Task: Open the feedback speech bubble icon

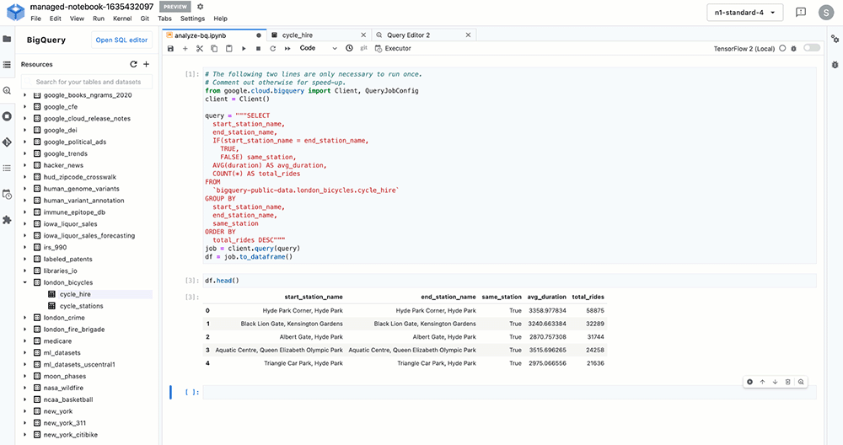Action: coord(801,12)
